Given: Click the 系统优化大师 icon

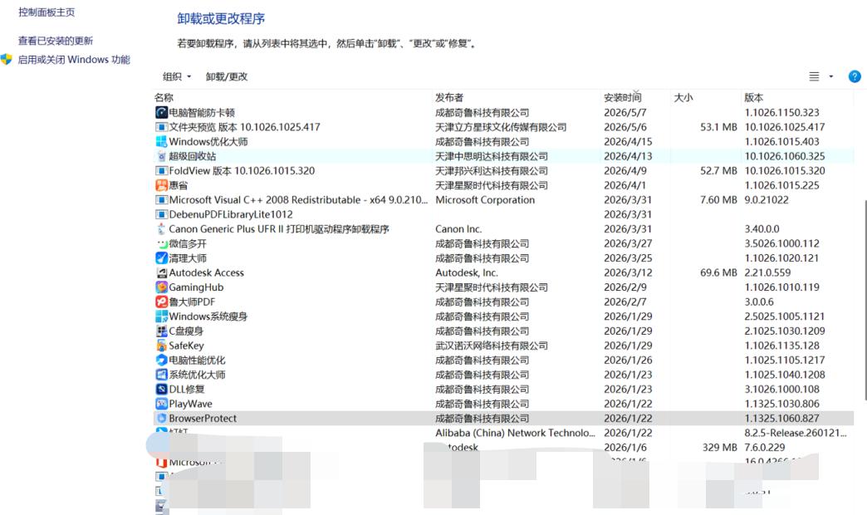Looking at the screenshot, I should [x=161, y=375].
